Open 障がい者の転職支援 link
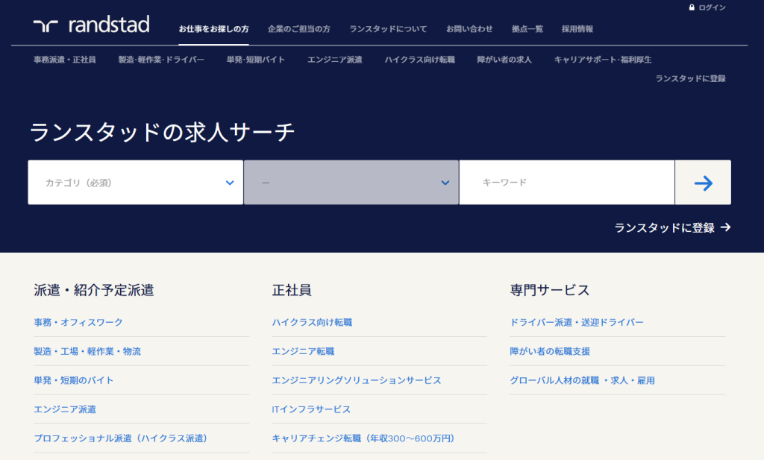Screen dimensions: 764x460 [x=550, y=351]
